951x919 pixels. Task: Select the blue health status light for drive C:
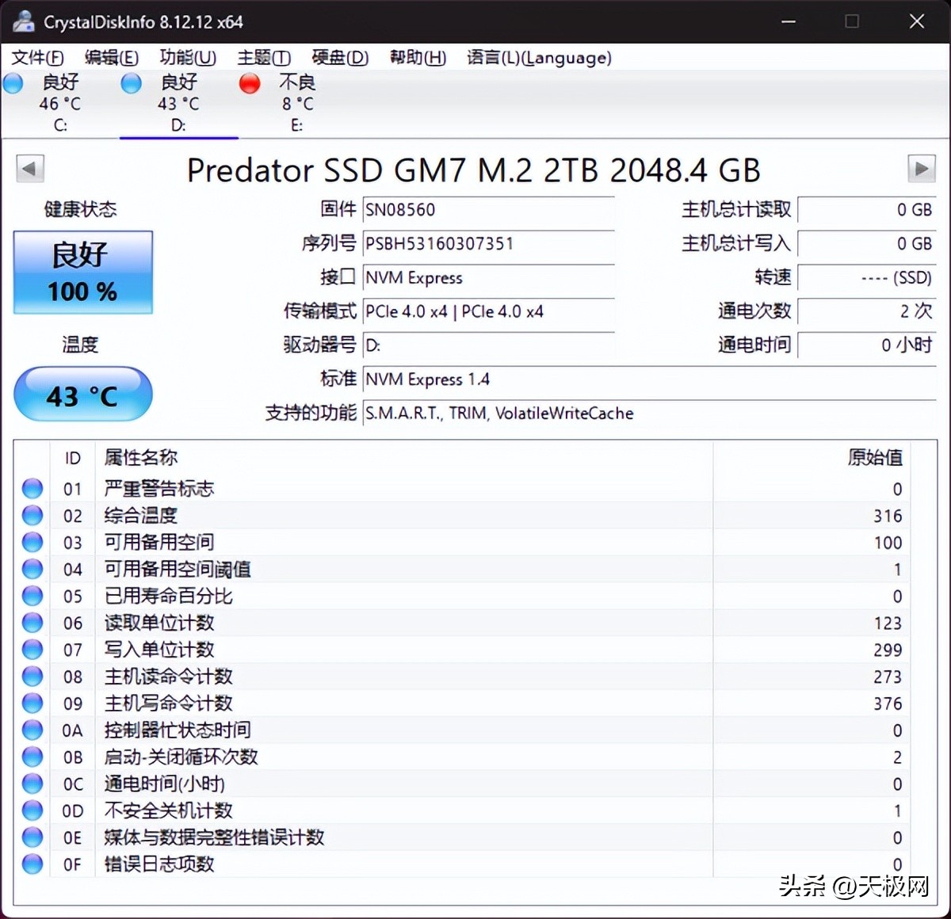[13, 82]
